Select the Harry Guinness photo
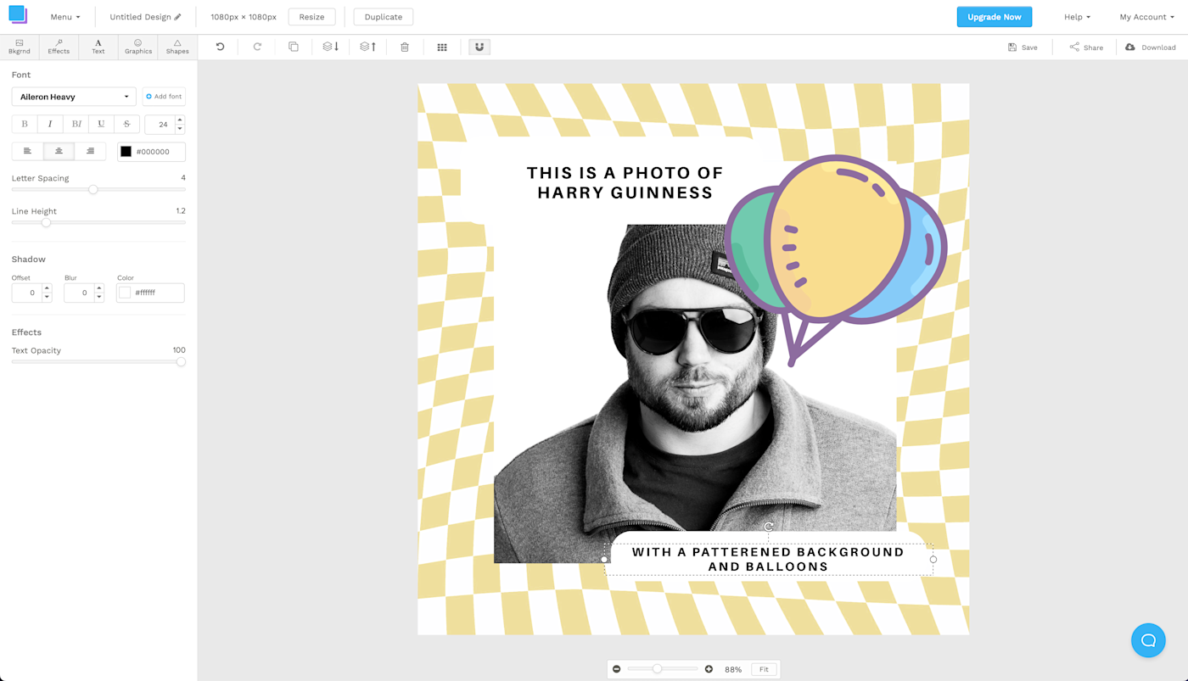 [695, 394]
